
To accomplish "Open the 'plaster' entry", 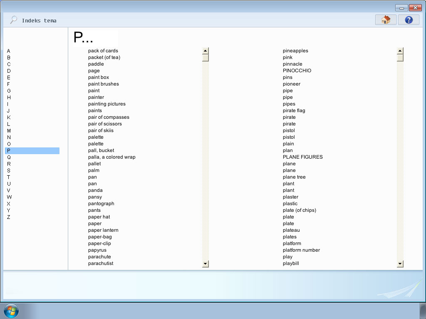I will [x=290, y=197].
